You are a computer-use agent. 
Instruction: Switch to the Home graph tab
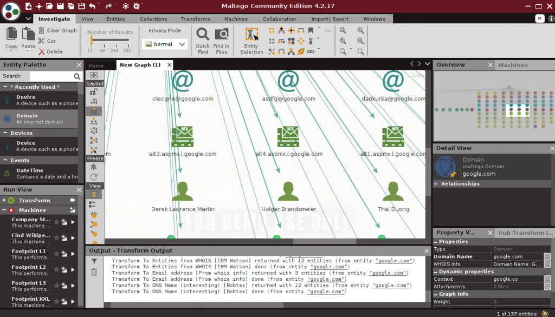(x=96, y=66)
